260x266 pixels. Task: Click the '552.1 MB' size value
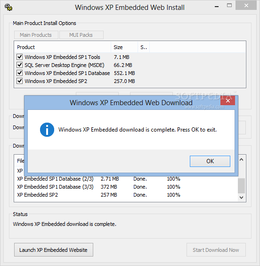point(124,73)
